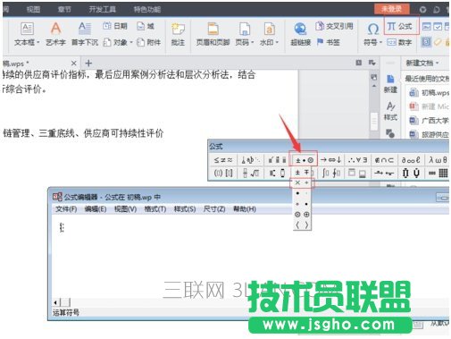Open 样式(S) menu in formula editor
Viewport: 451px width, 339px height.
[x=185, y=209]
